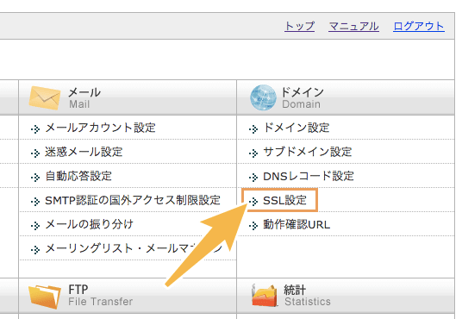Click bullet icon beside メールアカウント設定
The image size is (462, 319).
35,128
